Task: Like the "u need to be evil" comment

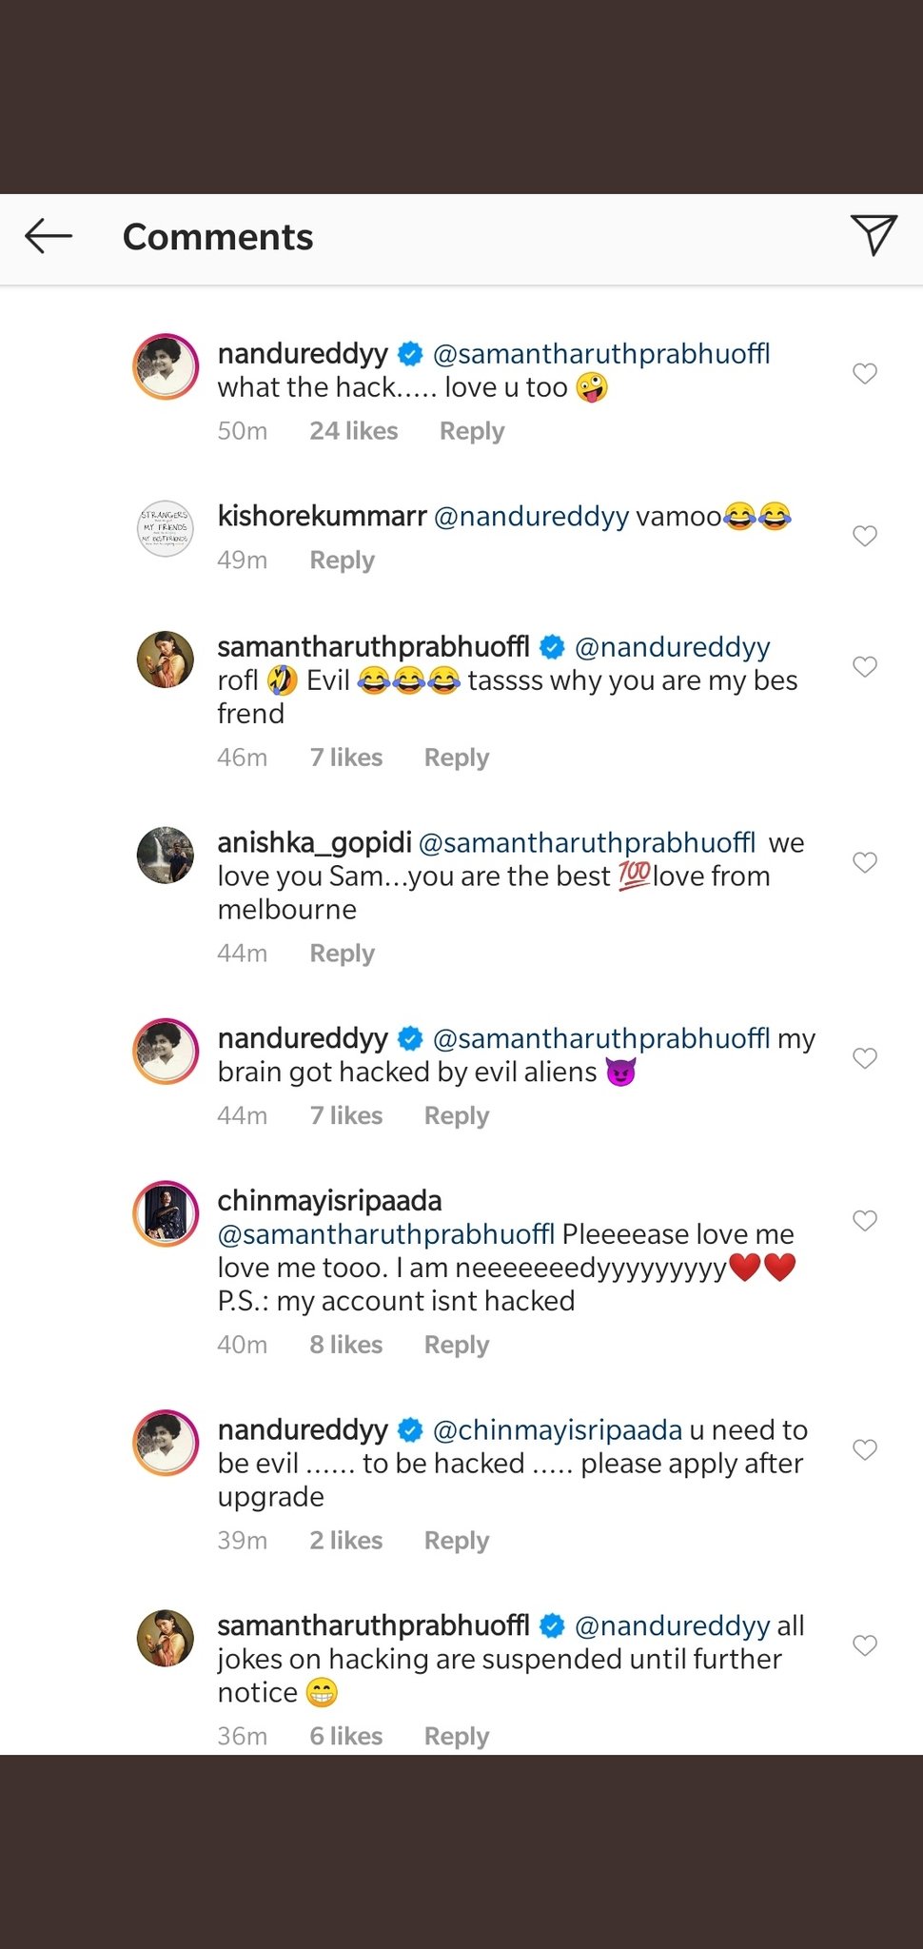Action: [x=864, y=1449]
